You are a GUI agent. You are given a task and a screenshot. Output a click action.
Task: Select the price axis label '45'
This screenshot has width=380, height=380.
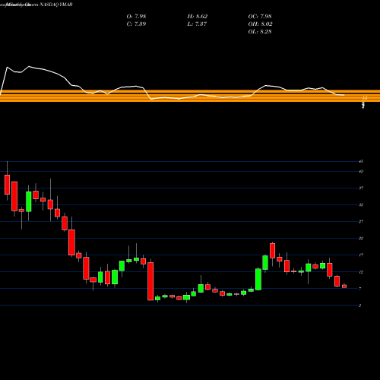361,161
